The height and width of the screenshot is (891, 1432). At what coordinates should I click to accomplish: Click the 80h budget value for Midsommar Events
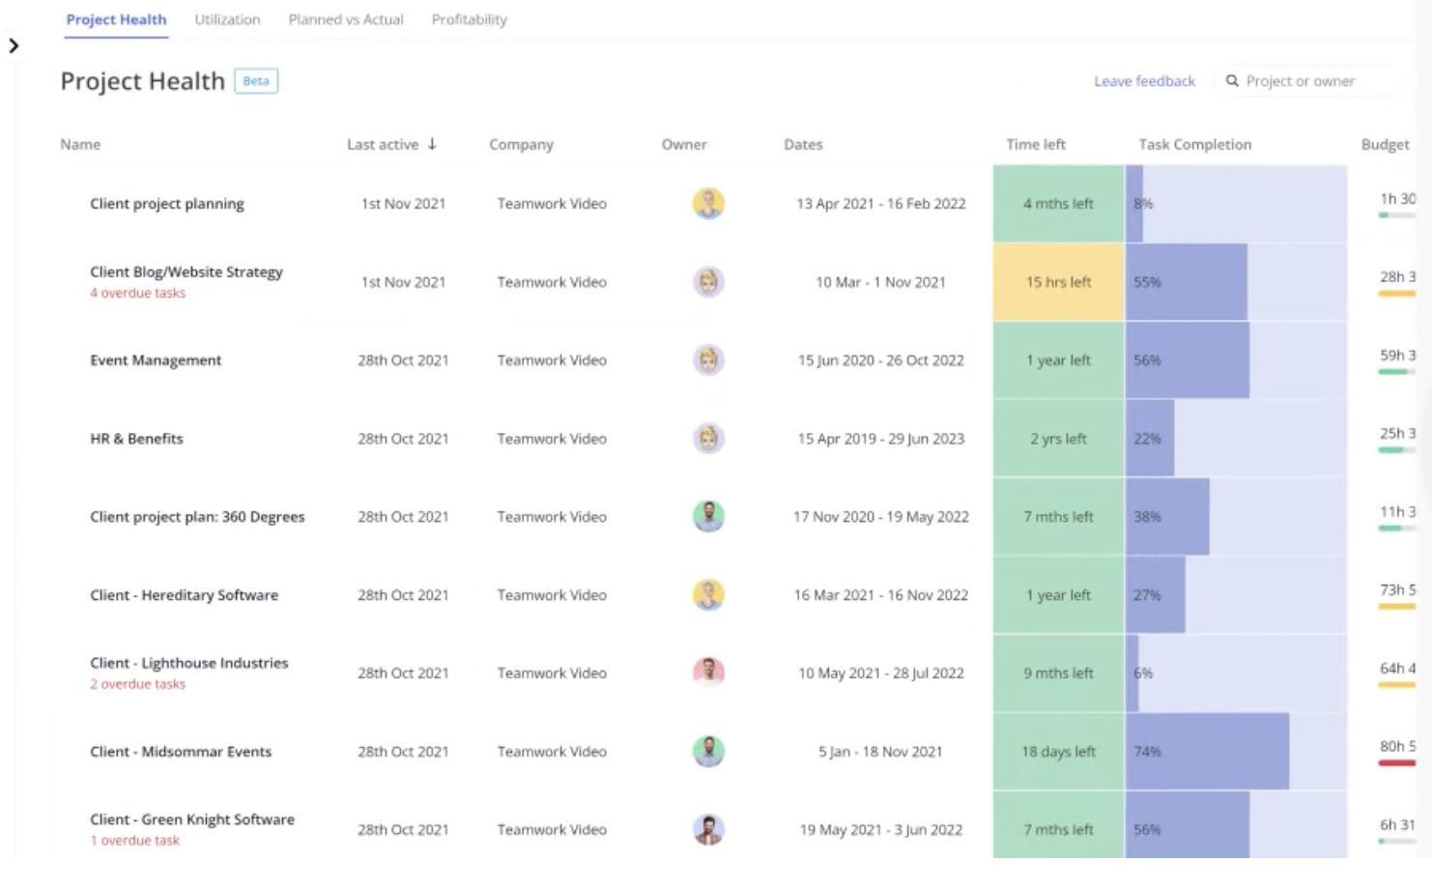pyautogui.click(x=1397, y=746)
